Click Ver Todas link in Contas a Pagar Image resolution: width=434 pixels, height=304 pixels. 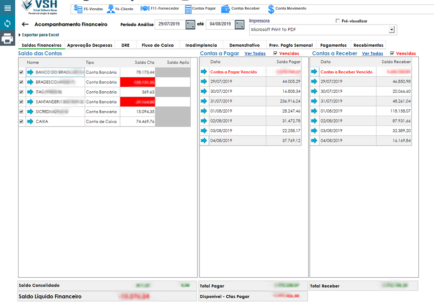pos(255,54)
